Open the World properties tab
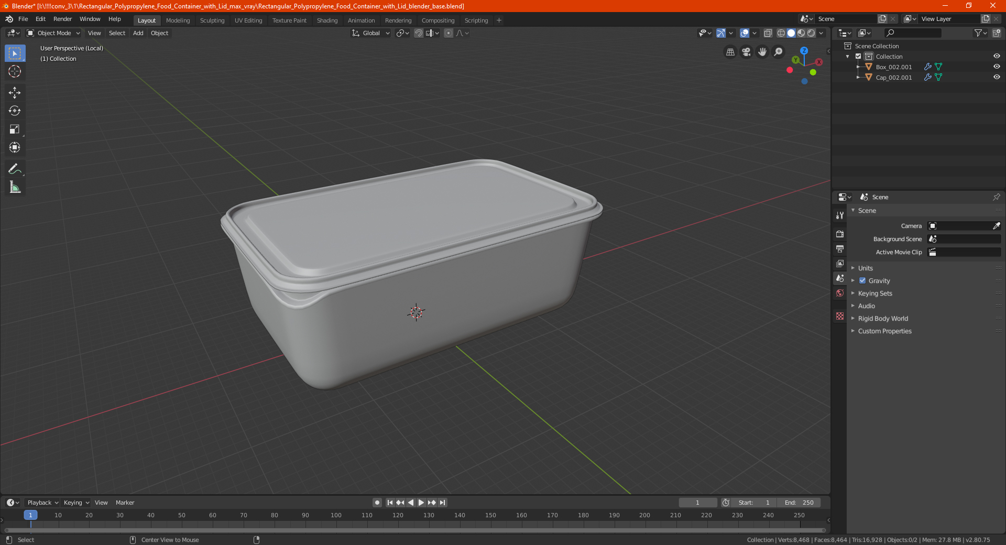1006x545 pixels. pyautogui.click(x=840, y=293)
